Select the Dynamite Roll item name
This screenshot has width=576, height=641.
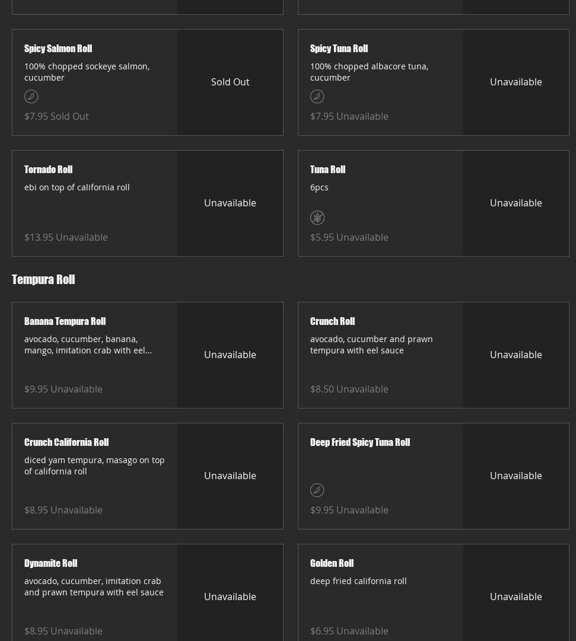[x=51, y=563]
